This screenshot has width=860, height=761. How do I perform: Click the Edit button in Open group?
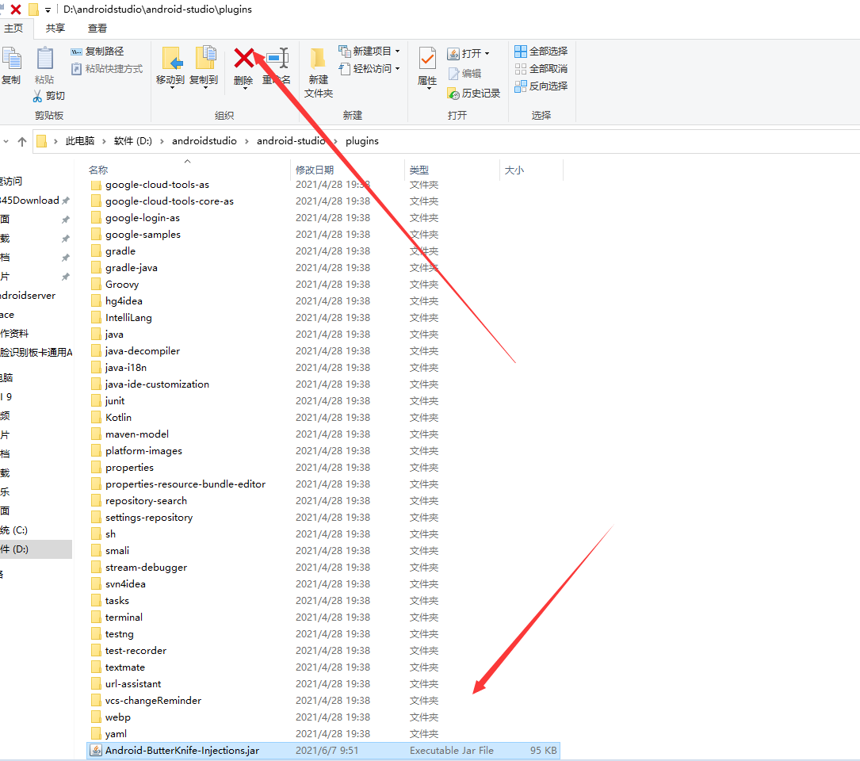coord(464,74)
